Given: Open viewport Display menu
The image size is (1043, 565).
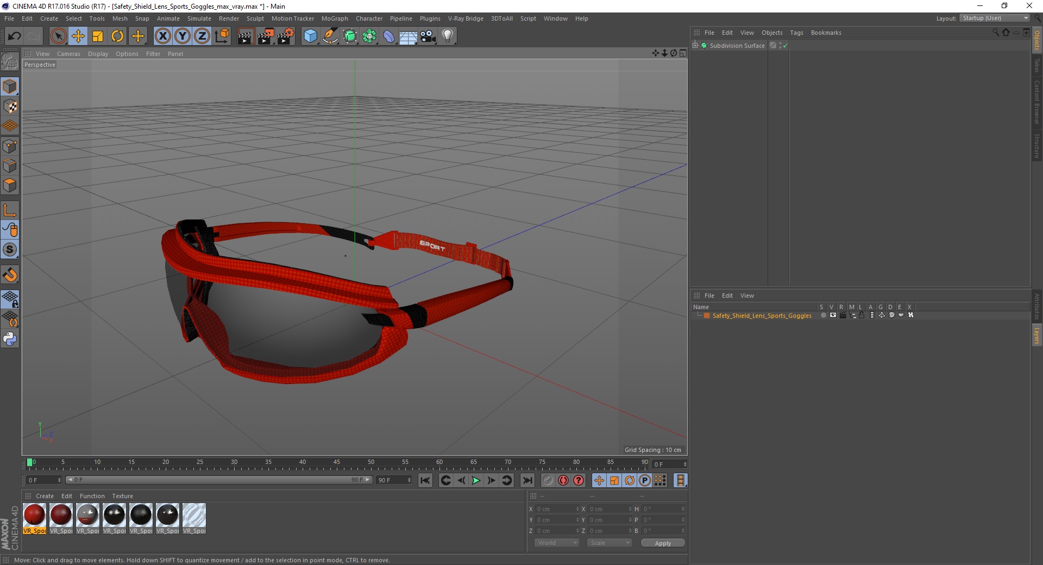Looking at the screenshot, I should coord(98,54).
